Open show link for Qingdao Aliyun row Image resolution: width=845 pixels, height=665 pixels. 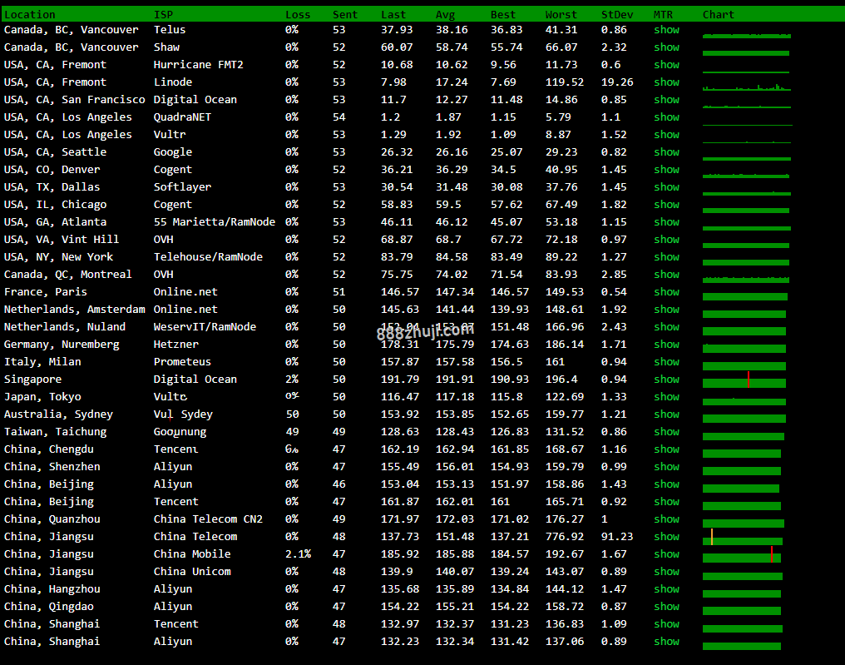click(x=667, y=606)
